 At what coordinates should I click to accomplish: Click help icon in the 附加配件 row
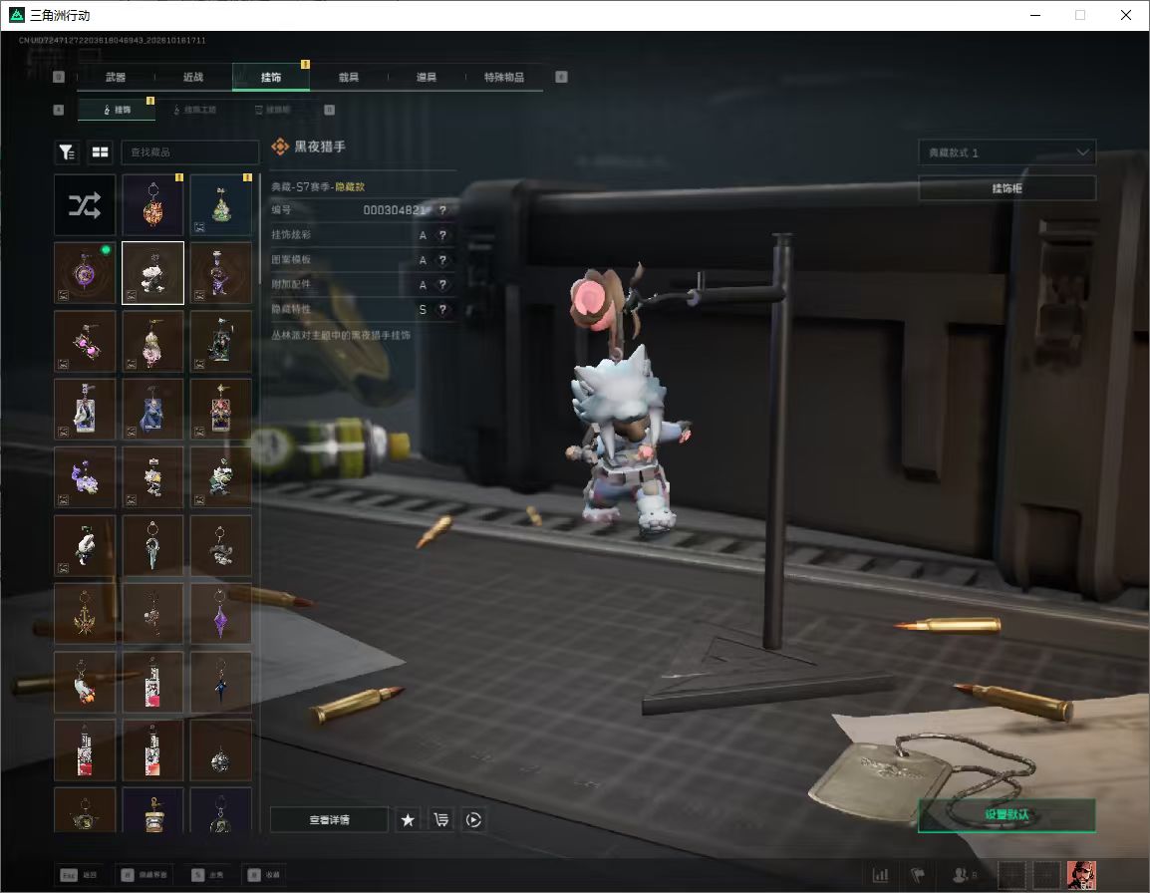pos(442,285)
